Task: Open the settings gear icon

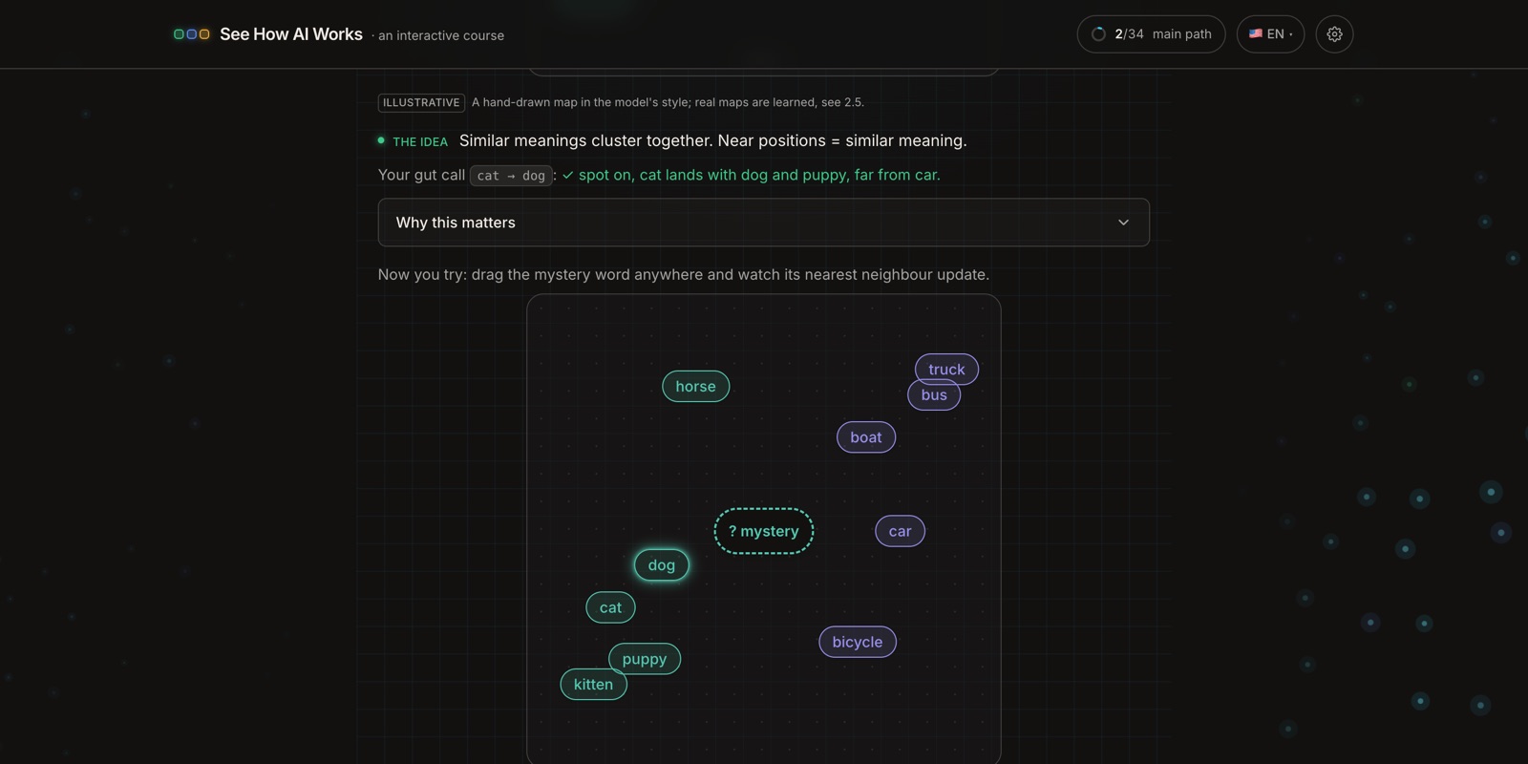Action: tap(1334, 34)
